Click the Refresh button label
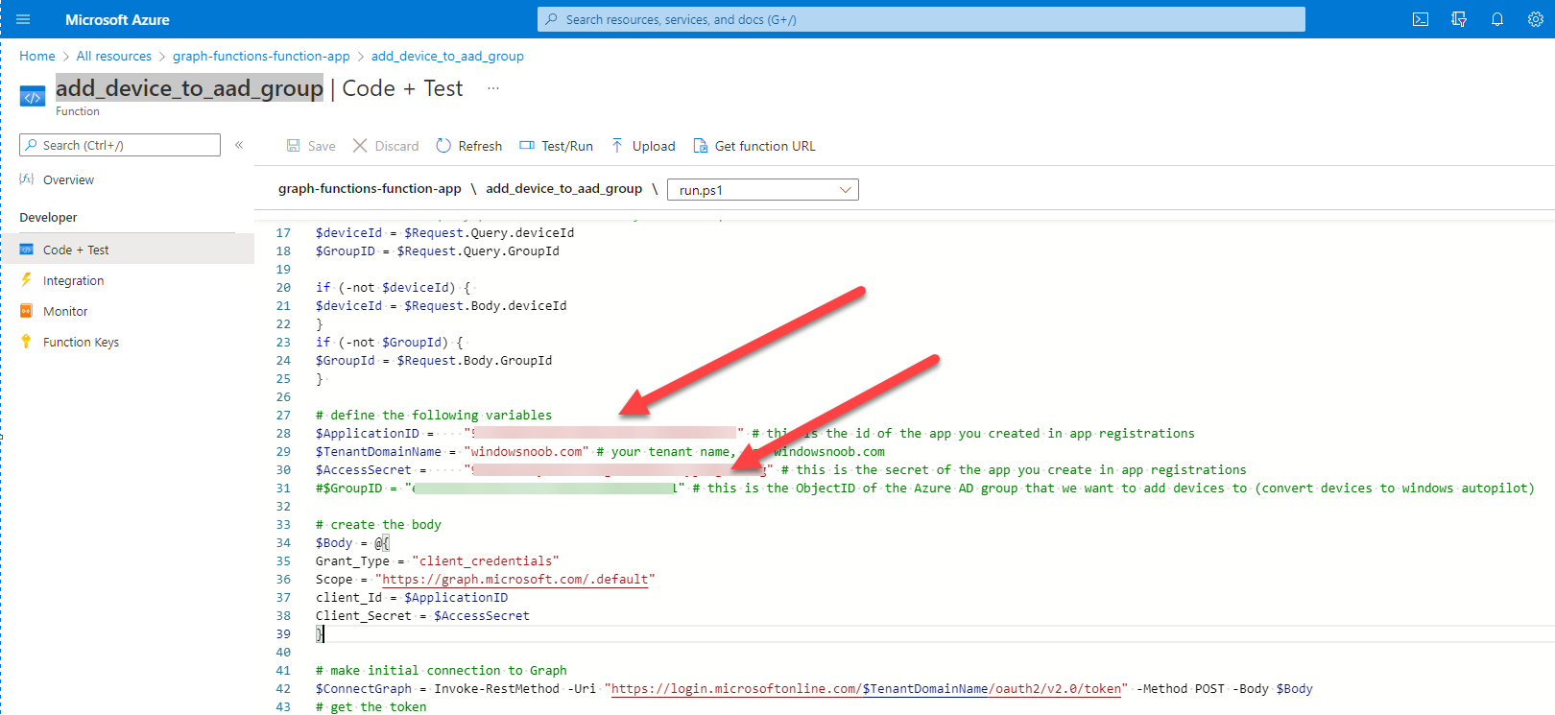Image resolution: width=1555 pixels, height=715 pixels. tap(480, 146)
